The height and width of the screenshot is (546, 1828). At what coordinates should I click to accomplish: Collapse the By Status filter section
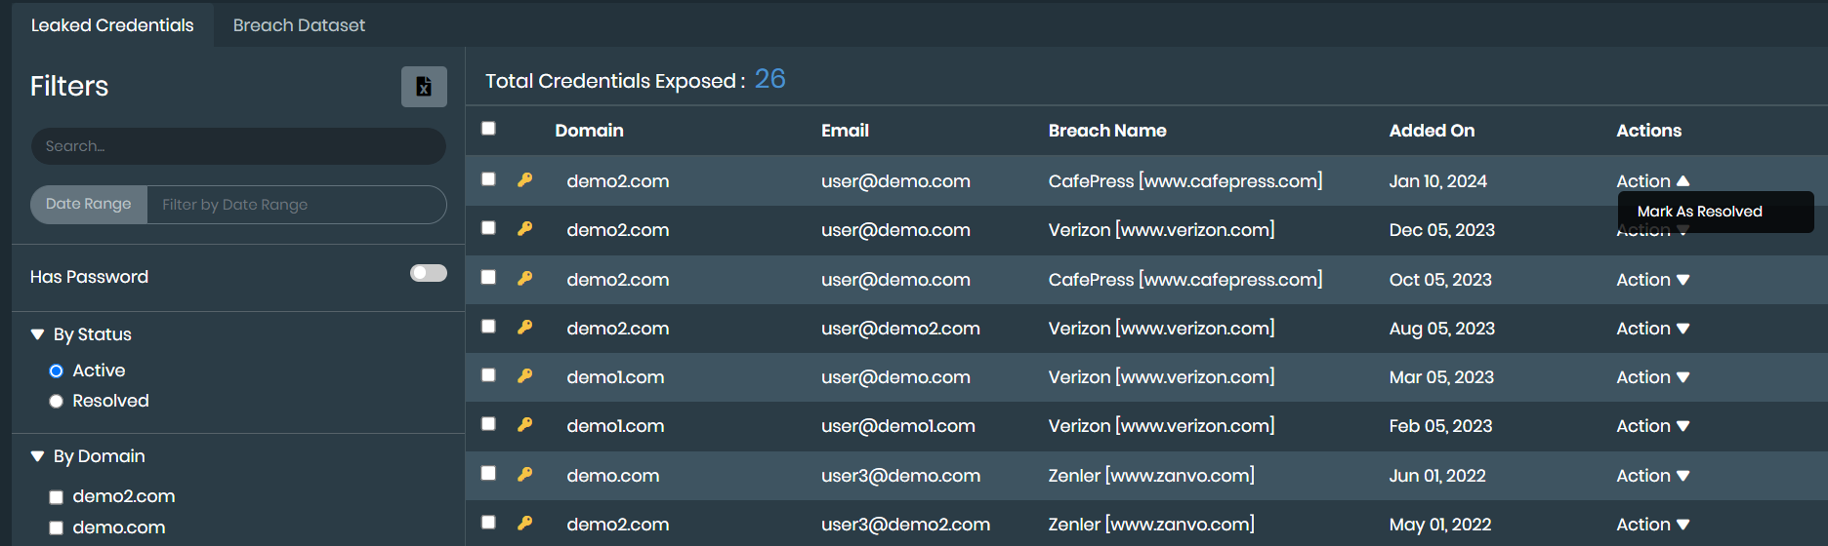[38, 334]
